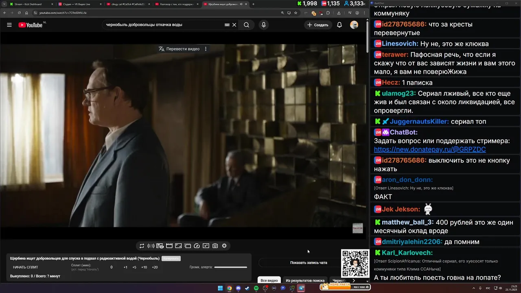
Task: Open YouTube notifications bell
Action: [339, 25]
